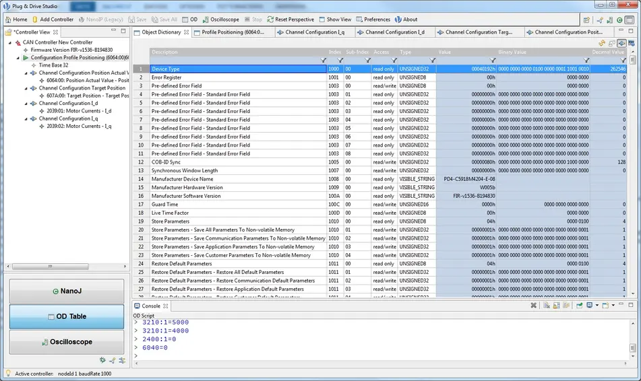641x381 pixels.
Task: Switch to the Profile Positioning tab
Action: point(233,32)
